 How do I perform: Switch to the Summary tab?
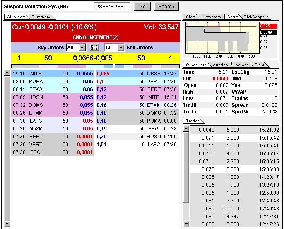click(x=41, y=17)
